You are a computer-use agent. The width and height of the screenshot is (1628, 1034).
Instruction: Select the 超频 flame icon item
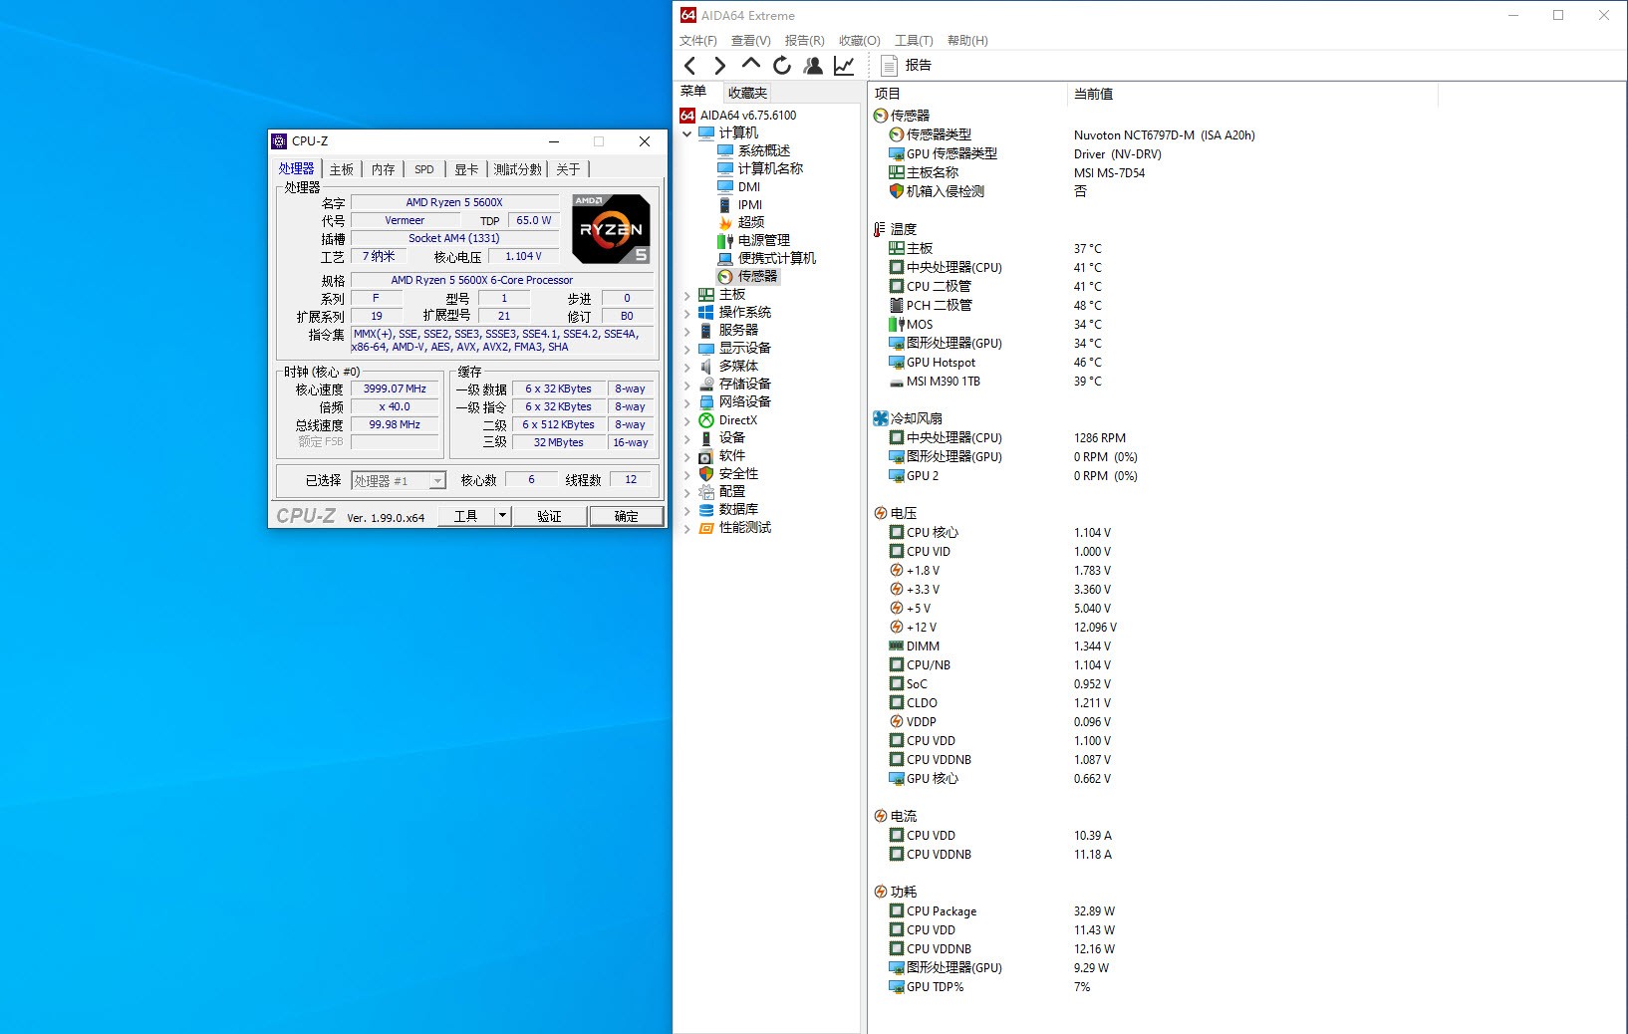click(725, 222)
